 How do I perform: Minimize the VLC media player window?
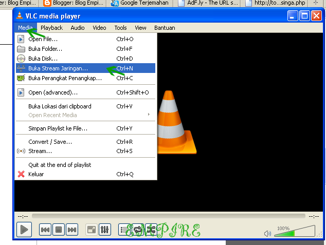click(x=293, y=16)
